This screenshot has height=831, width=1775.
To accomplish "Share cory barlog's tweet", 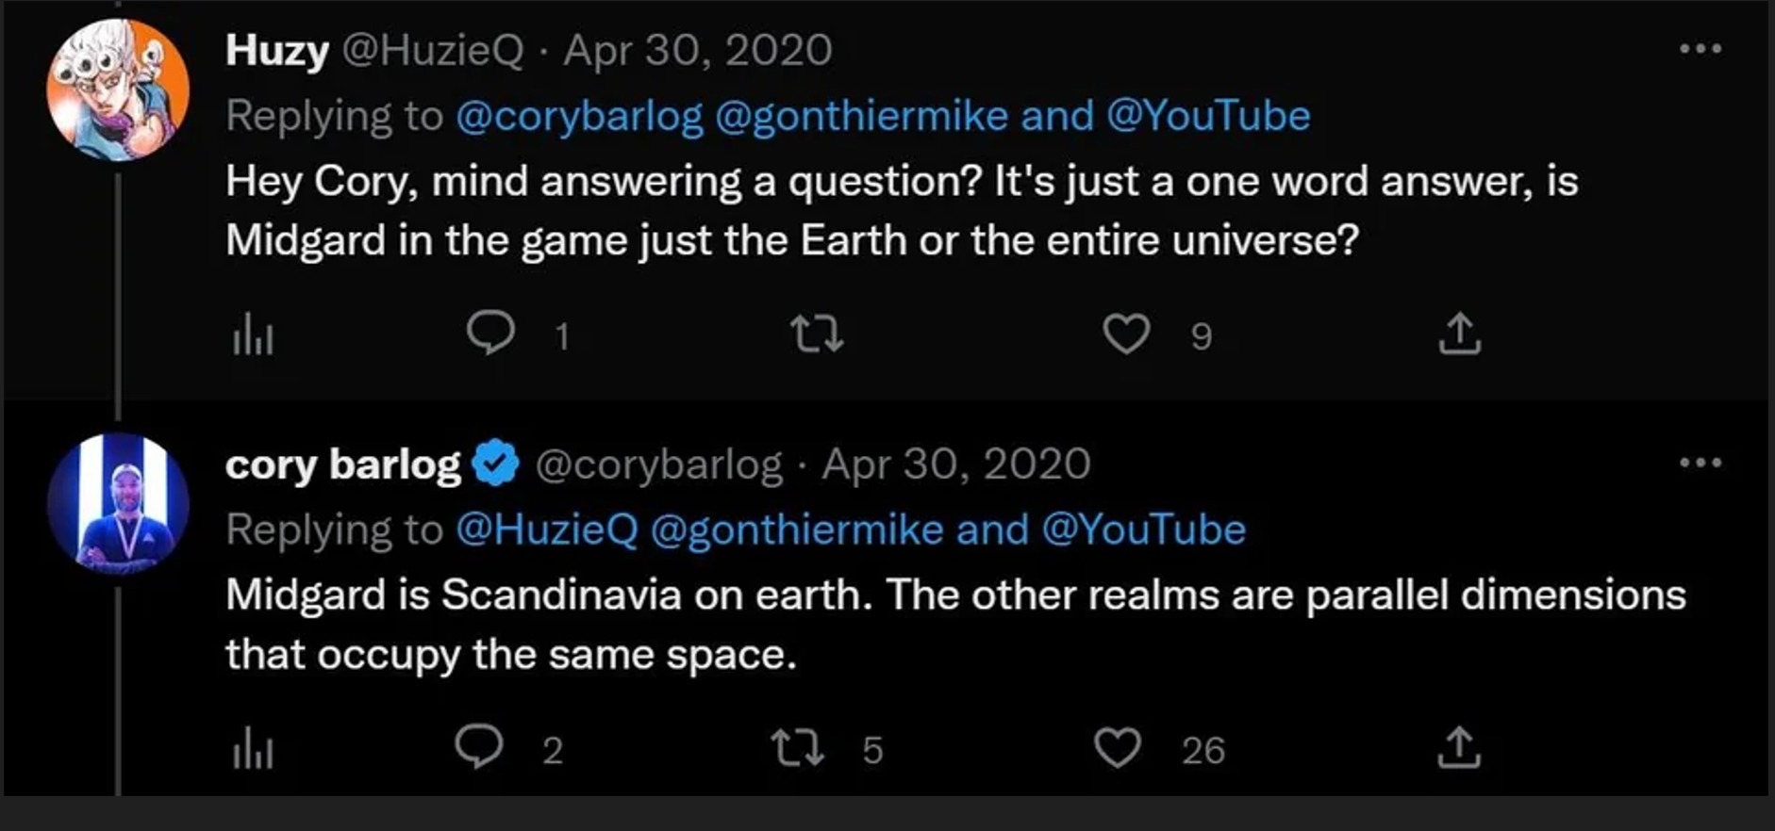I will point(1459,748).
